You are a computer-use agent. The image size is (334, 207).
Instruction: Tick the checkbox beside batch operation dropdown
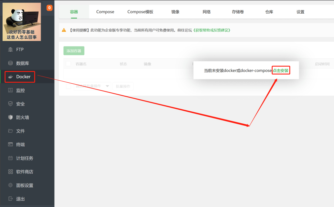coord(68,86)
